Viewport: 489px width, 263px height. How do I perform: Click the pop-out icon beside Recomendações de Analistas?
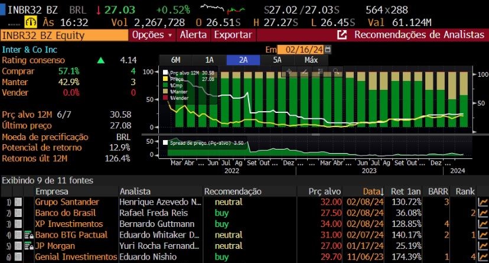click(342, 35)
